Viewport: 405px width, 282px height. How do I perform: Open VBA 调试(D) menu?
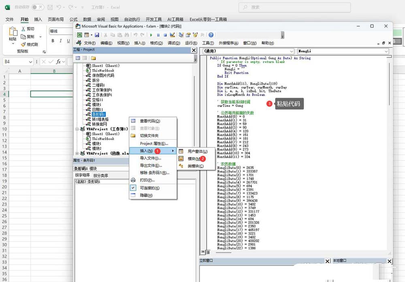click(x=174, y=43)
